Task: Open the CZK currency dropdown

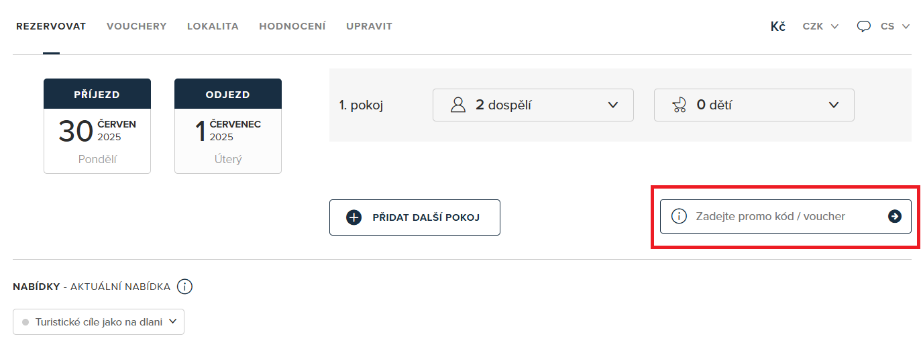Action: tap(820, 27)
